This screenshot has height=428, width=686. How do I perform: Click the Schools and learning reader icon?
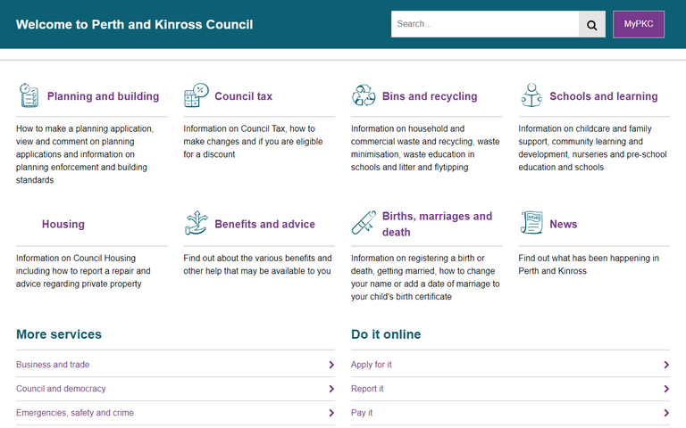click(x=531, y=95)
